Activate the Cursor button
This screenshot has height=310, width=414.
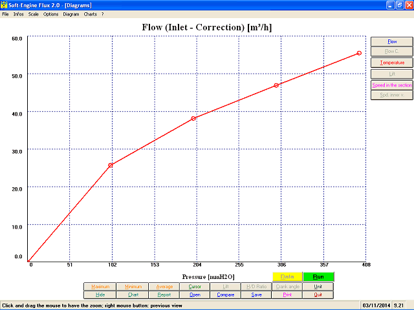point(195,287)
